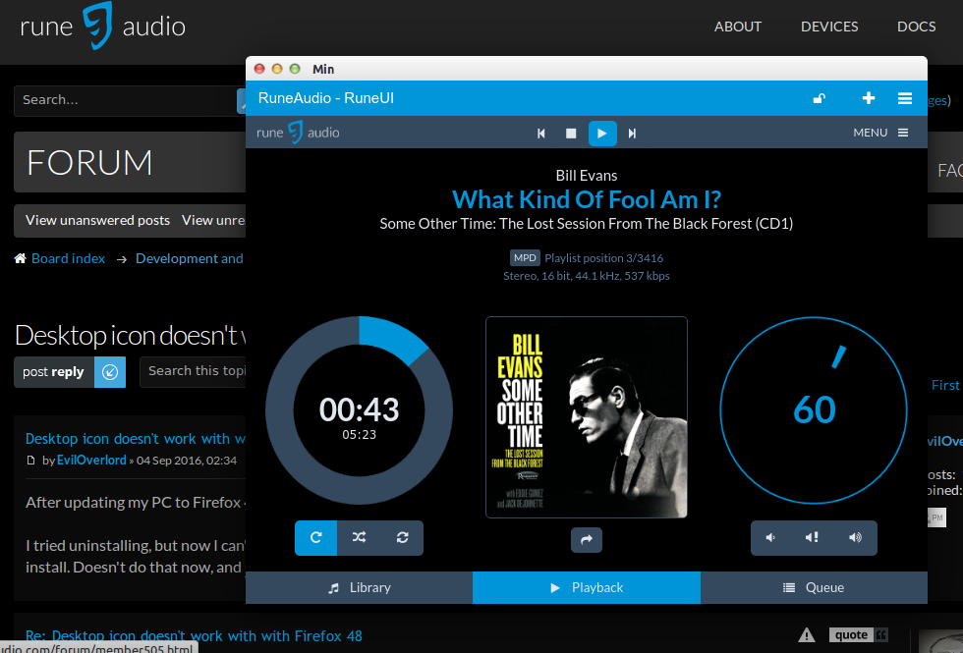Click the Bill Evans album cover
This screenshot has height=653, width=963.
tap(587, 417)
